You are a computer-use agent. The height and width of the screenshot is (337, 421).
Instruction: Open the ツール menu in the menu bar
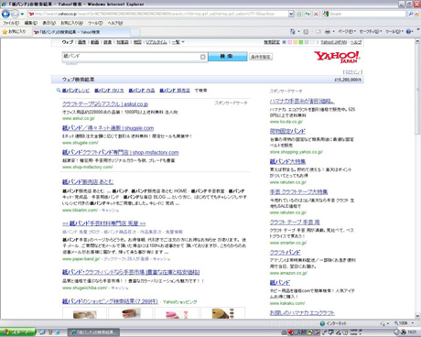(x=95, y=23)
